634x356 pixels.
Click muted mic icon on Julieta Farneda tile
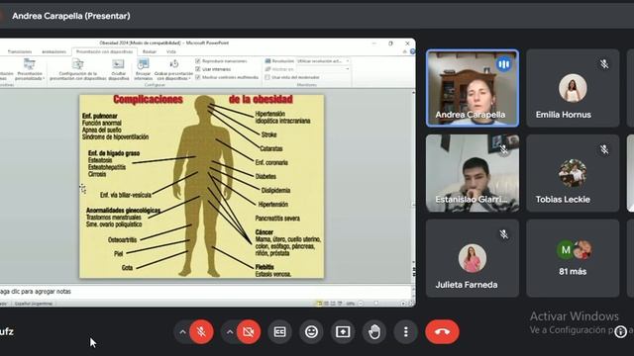click(x=504, y=234)
